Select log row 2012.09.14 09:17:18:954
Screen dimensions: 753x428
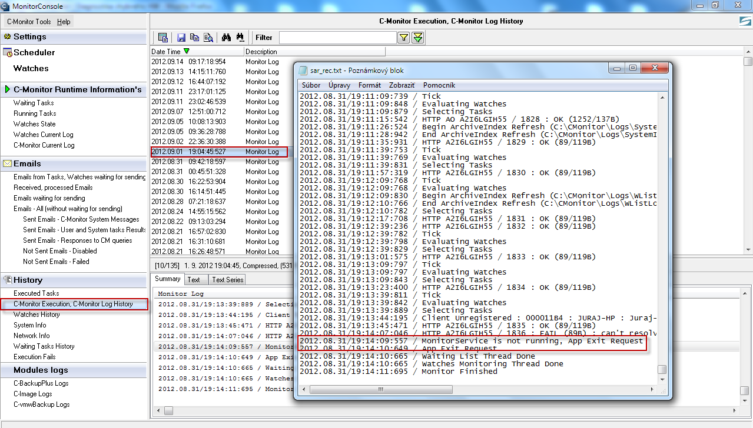click(223, 62)
